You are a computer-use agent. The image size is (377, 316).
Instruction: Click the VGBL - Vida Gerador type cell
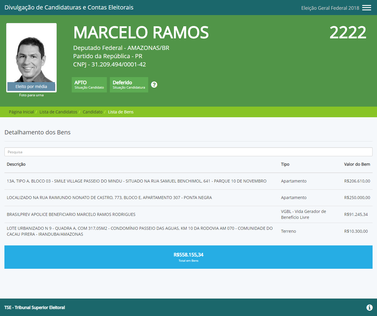[x=303, y=214]
